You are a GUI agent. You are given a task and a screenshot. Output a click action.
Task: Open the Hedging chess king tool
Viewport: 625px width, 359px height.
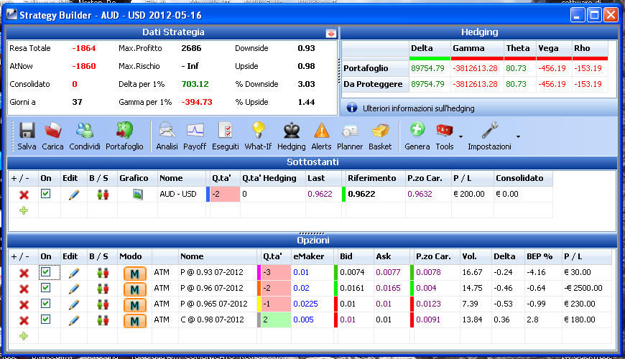click(292, 131)
